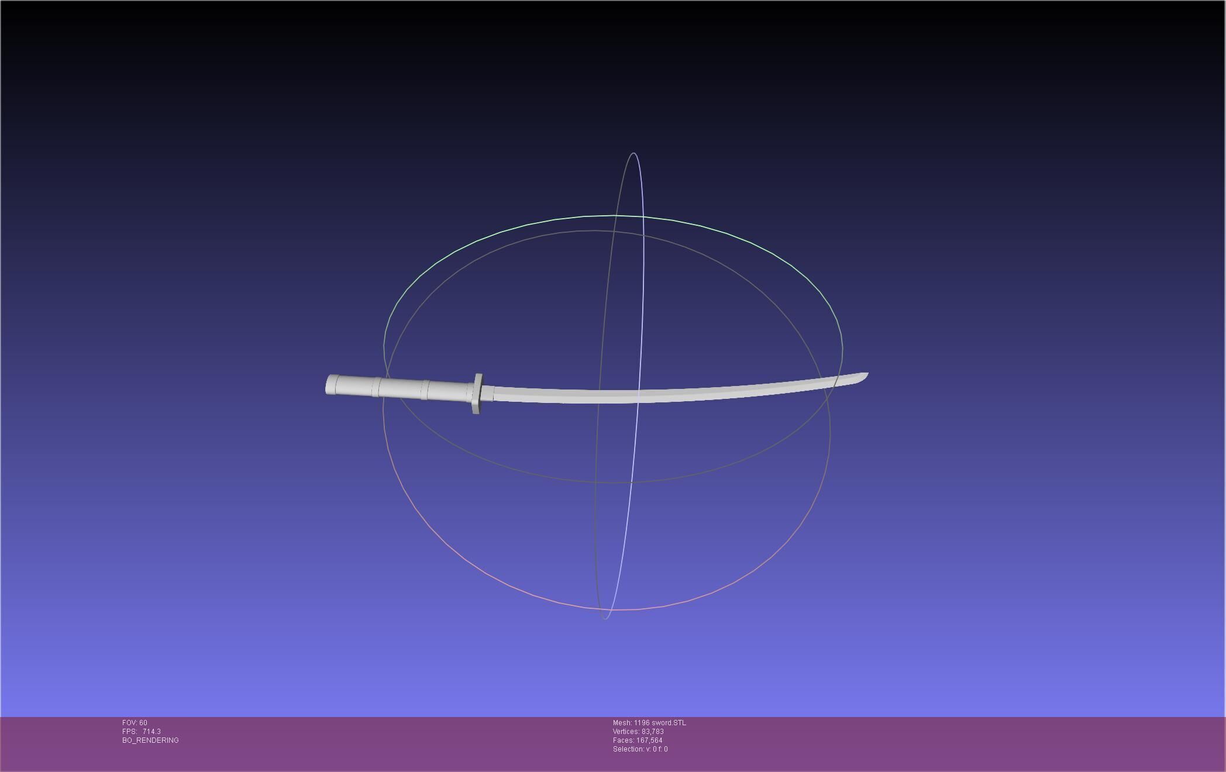The width and height of the screenshot is (1226, 772).
Task: Click the FPS: 714.3 readout
Action: pyautogui.click(x=142, y=732)
